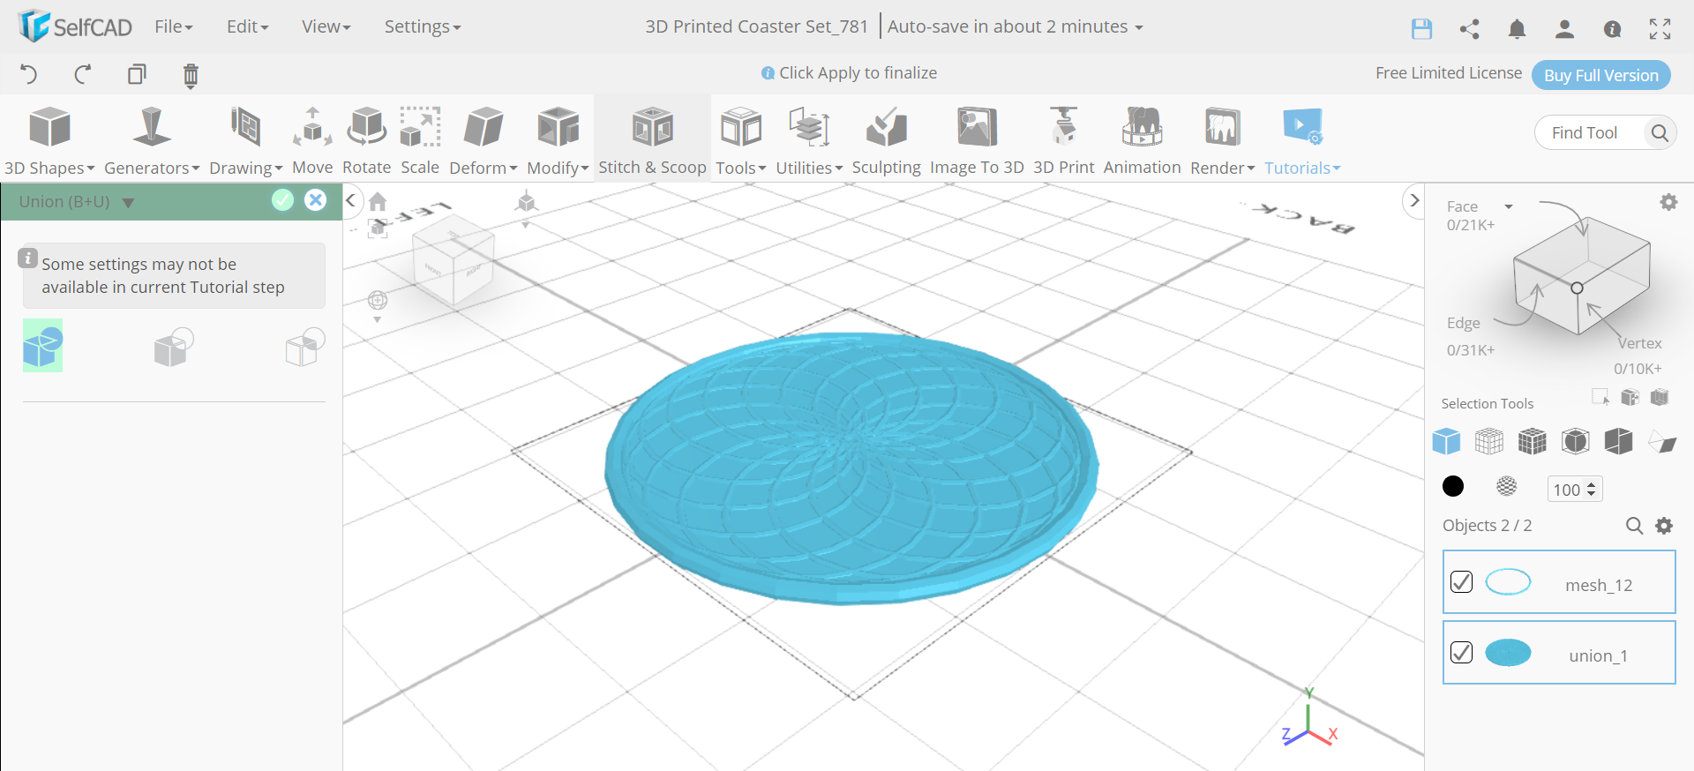The image size is (1694, 771).
Task: Open the Tutorials toolbar item
Action: (1302, 140)
